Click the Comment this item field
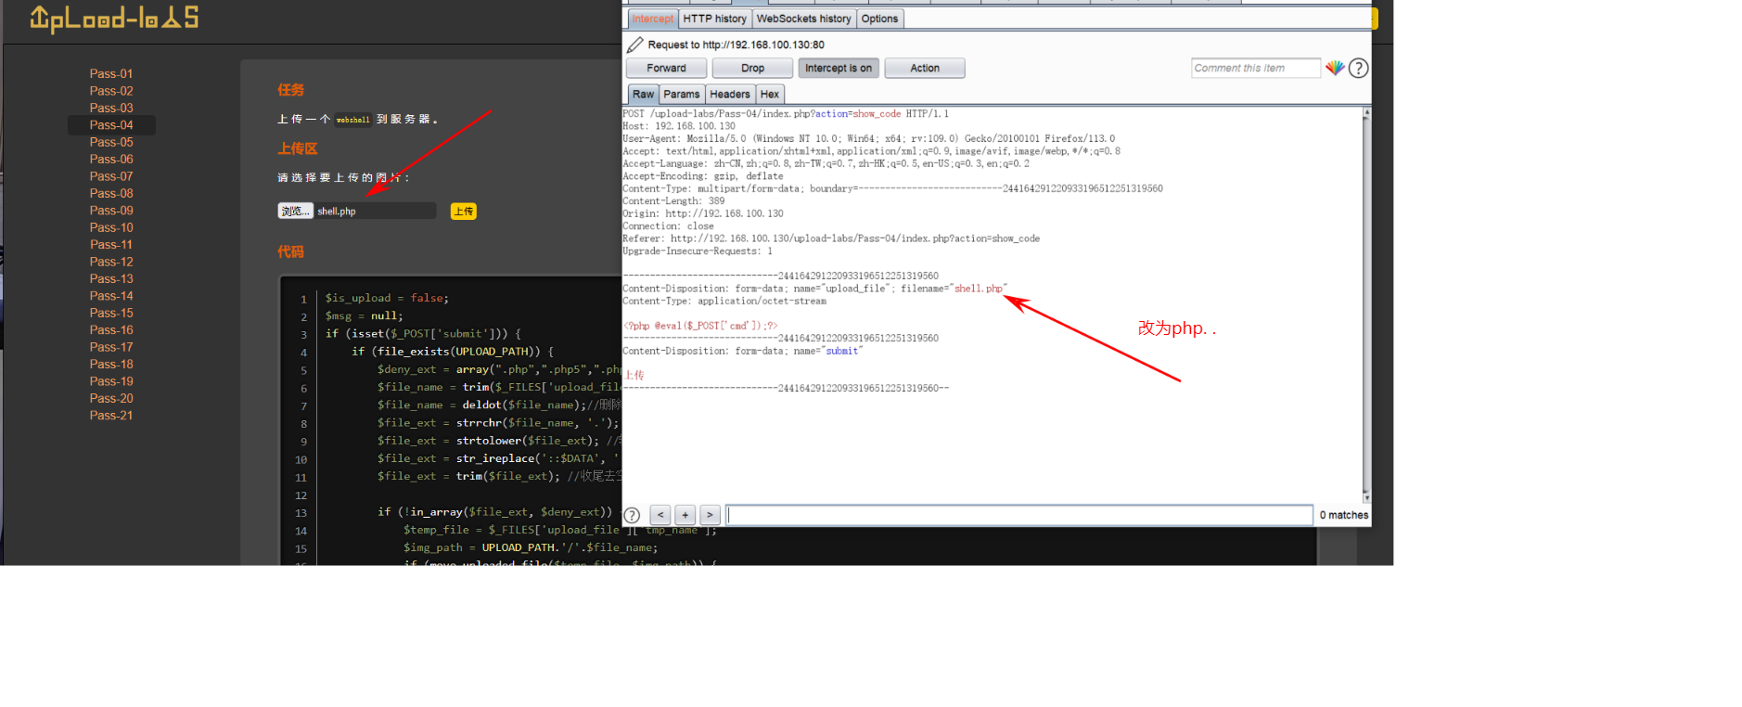Screen dimensions: 1742x707 point(1255,68)
